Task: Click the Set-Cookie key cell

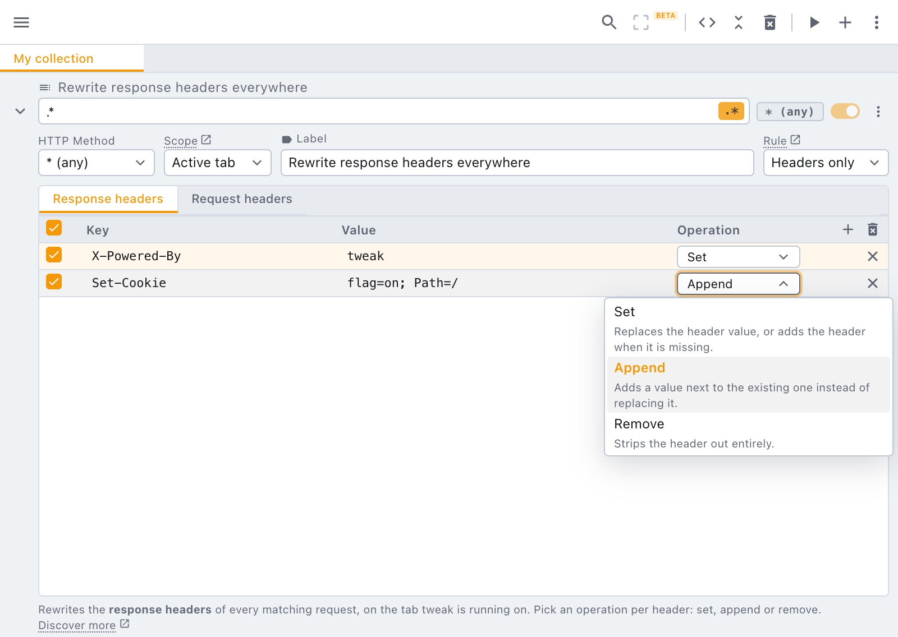Action: [129, 283]
